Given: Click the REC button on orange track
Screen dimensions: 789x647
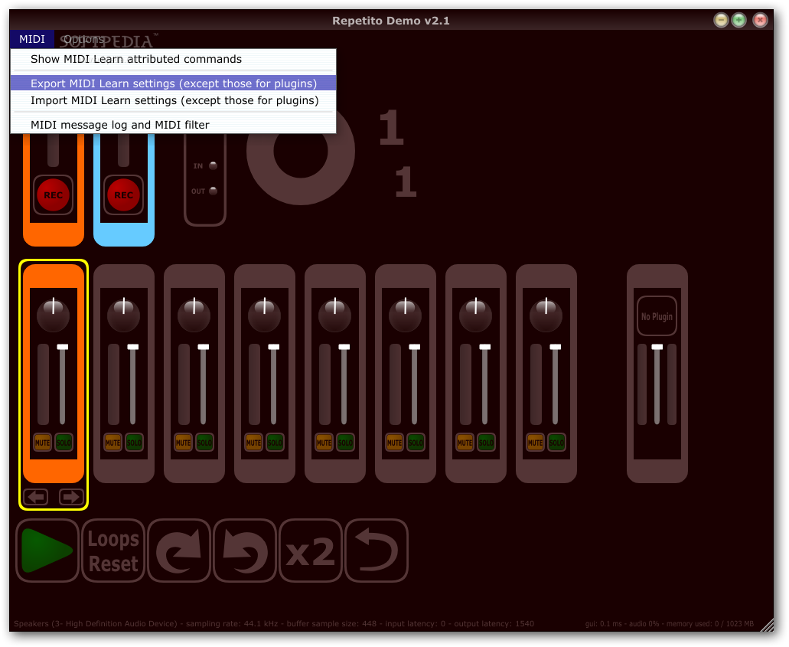Looking at the screenshot, I should pyautogui.click(x=54, y=194).
